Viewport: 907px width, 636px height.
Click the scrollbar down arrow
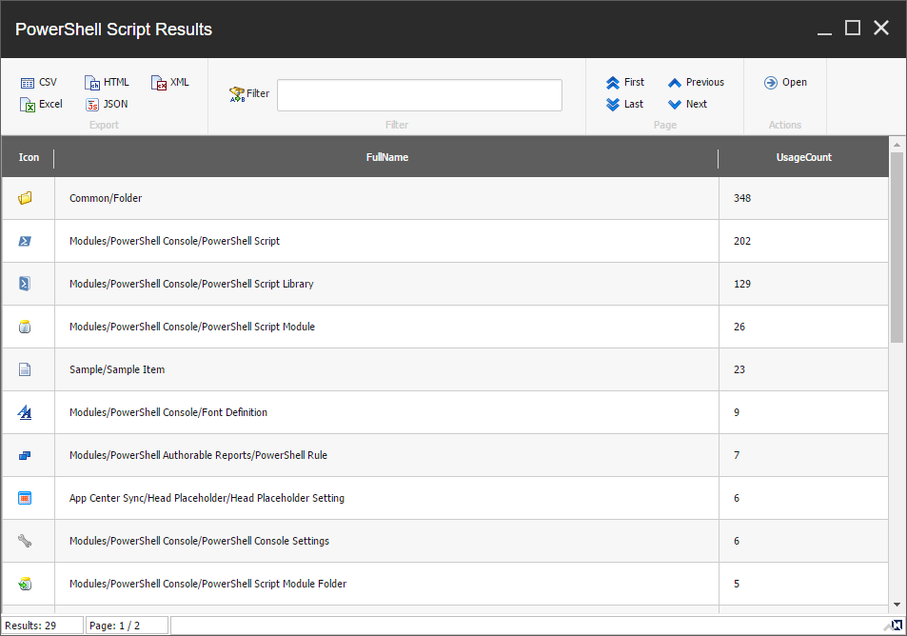(x=897, y=605)
